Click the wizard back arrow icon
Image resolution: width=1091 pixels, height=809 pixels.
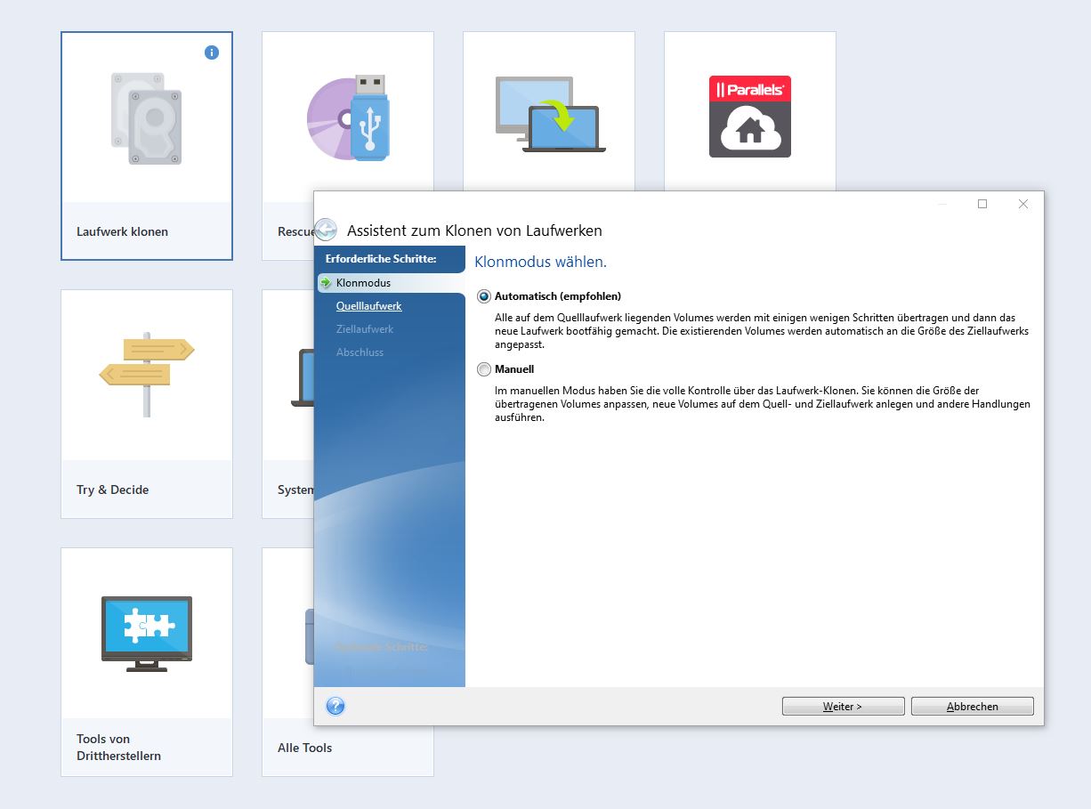click(x=327, y=230)
